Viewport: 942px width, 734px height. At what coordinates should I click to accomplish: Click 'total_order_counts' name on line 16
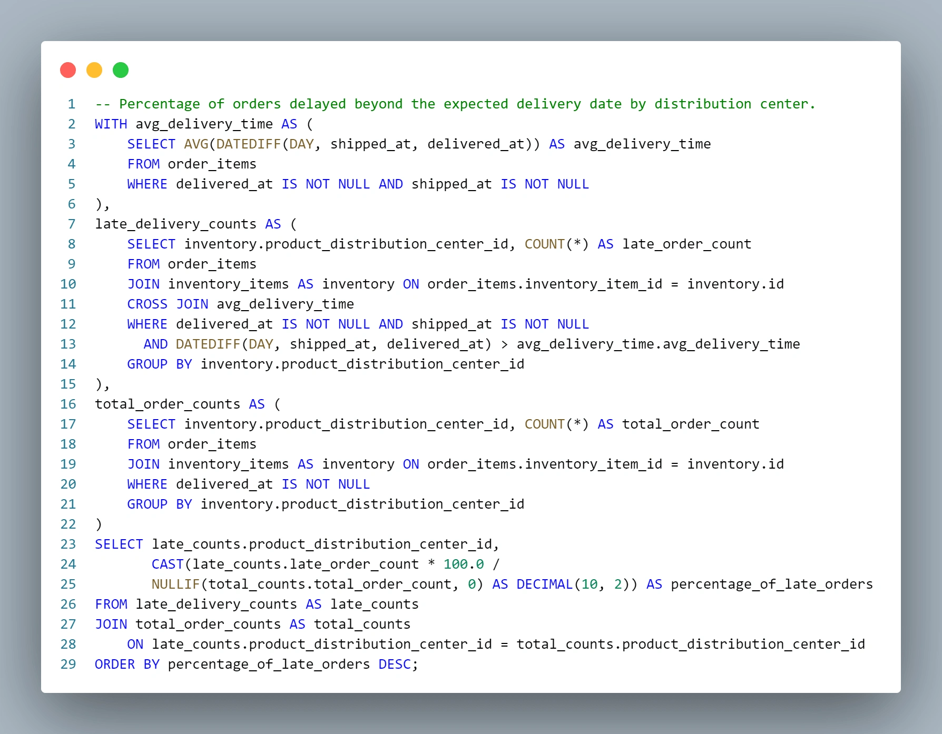[168, 404]
